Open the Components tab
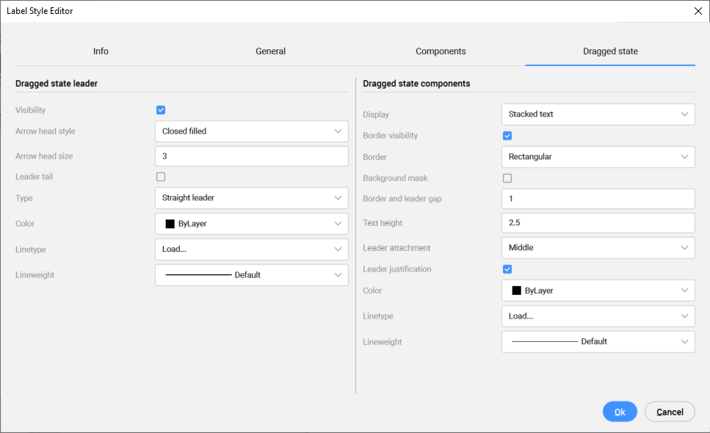The height and width of the screenshot is (433, 710). 441,51
